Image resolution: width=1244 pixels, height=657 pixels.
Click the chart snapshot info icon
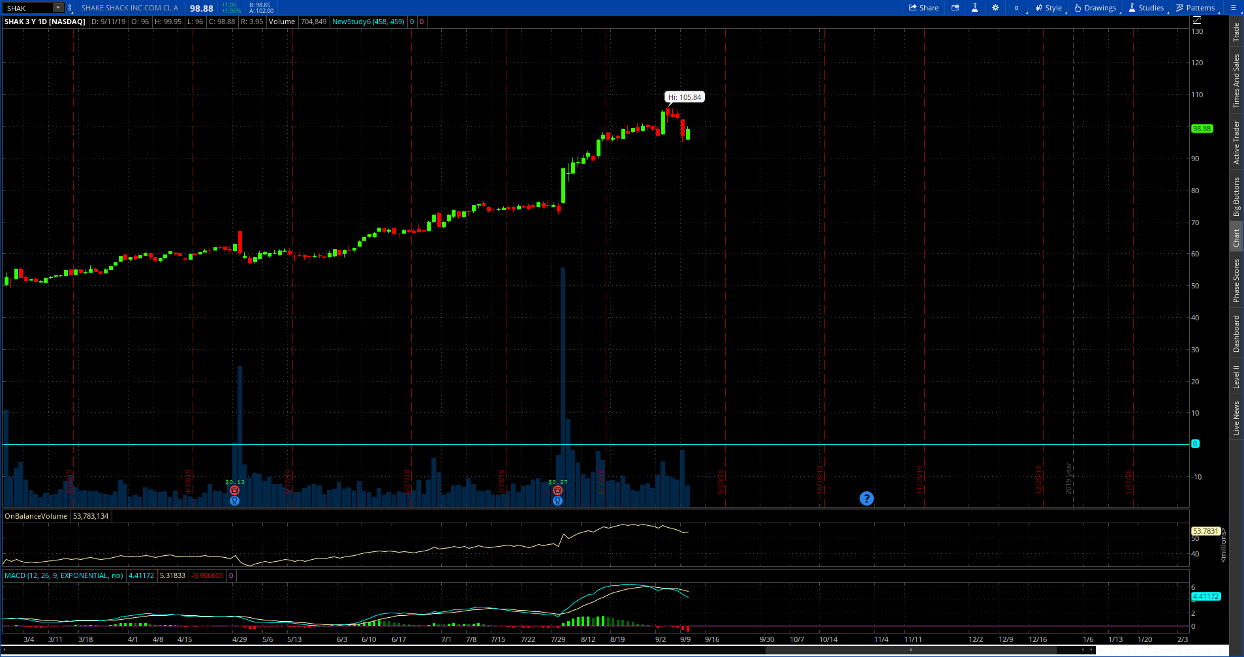[x=955, y=8]
